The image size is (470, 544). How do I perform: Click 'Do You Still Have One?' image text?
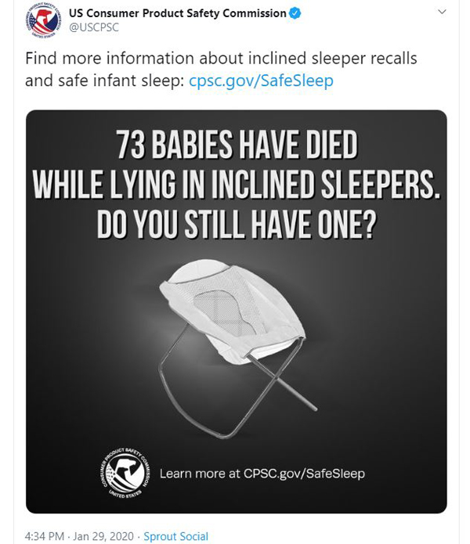[x=237, y=225]
